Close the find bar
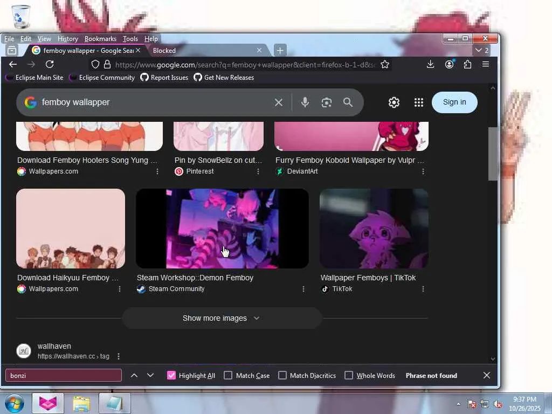 (x=487, y=376)
